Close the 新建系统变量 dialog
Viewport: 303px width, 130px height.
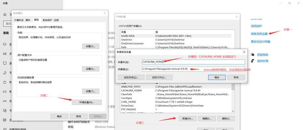point(244,52)
